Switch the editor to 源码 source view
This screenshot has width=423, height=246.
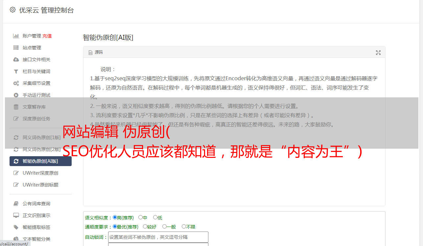point(96,52)
